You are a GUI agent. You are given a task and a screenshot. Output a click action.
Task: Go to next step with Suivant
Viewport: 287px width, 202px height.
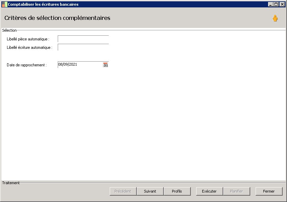[x=150, y=191]
